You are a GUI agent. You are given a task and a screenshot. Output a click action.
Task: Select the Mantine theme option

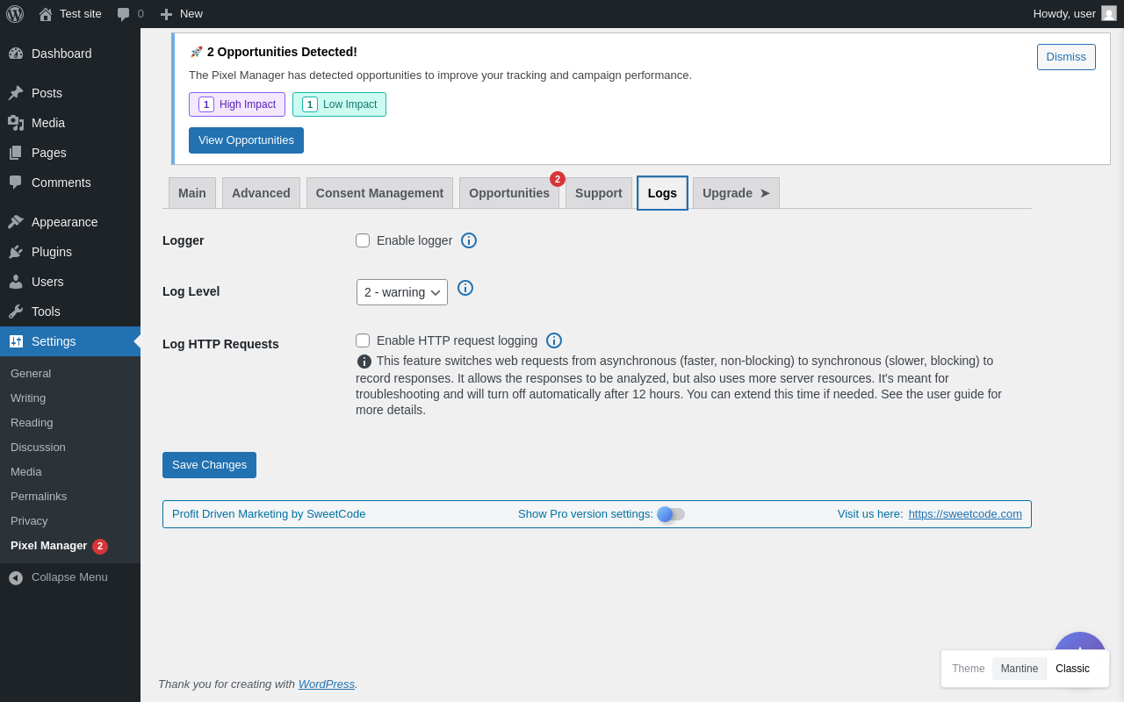1020,669
